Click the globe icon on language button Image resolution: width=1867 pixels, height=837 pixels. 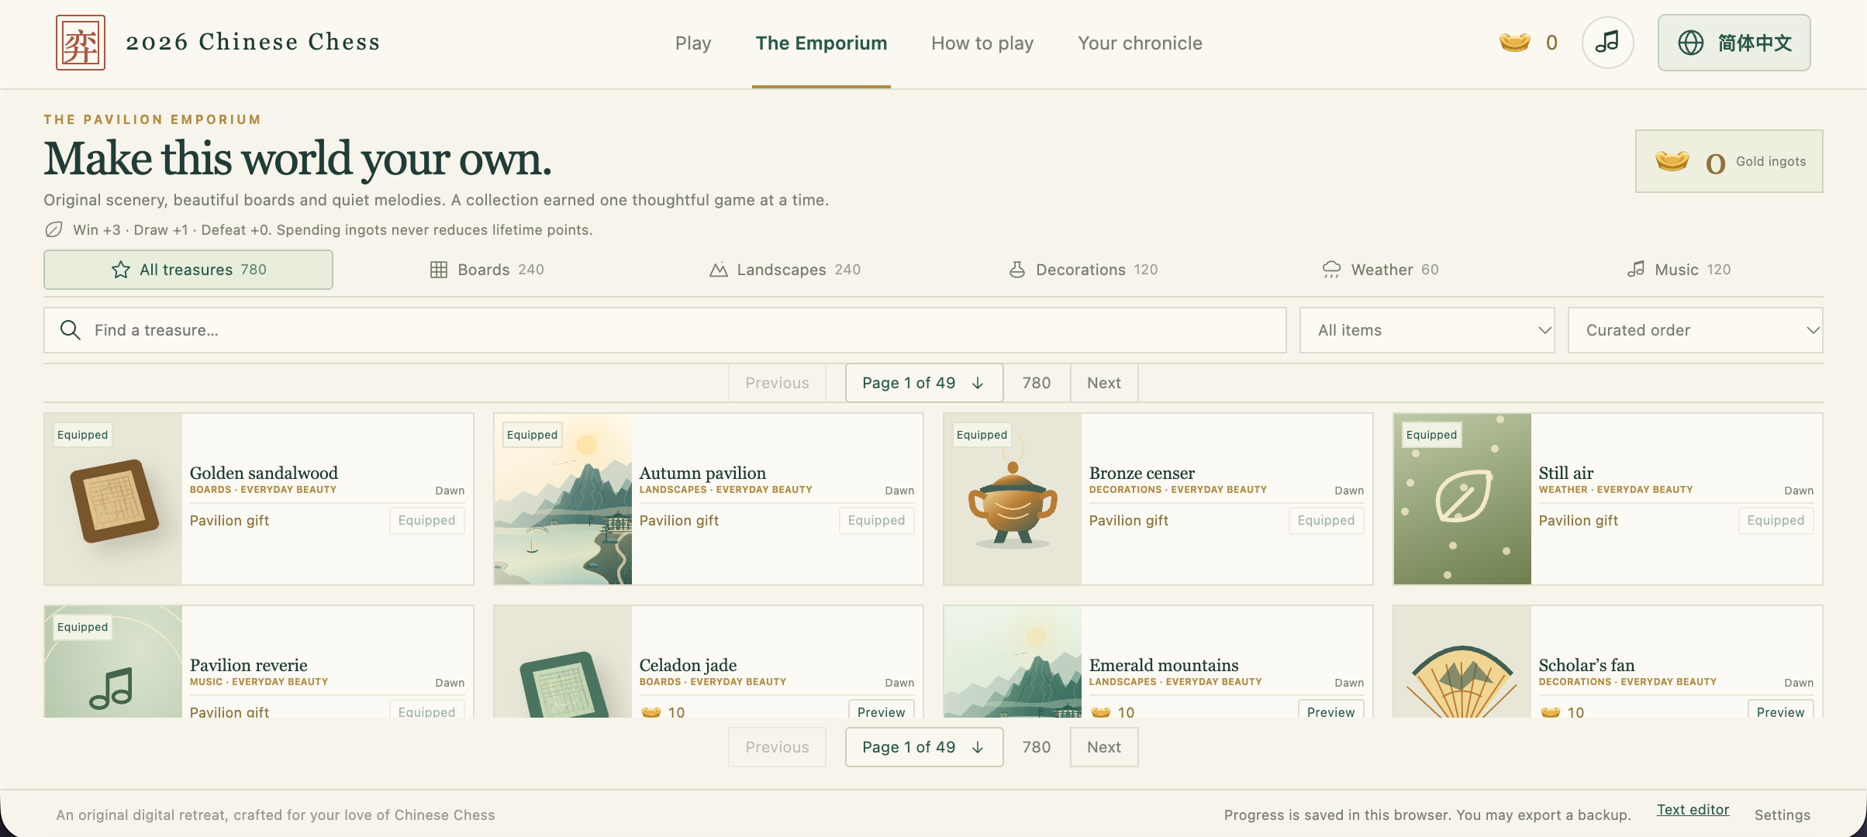pyautogui.click(x=1690, y=43)
